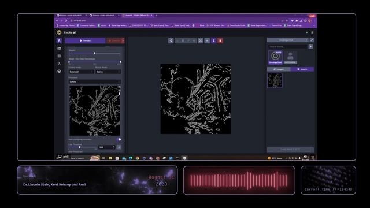
Task: Click the weather widget in the taskbar tray
Action: click(x=275, y=158)
